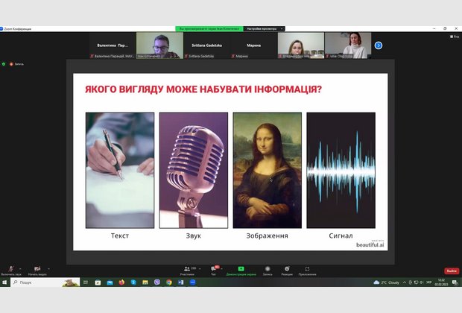This screenshot has width=462, height=313.
Task: Toggle meeting recording (Запись) in toolbar
Action: pos(267,270)
